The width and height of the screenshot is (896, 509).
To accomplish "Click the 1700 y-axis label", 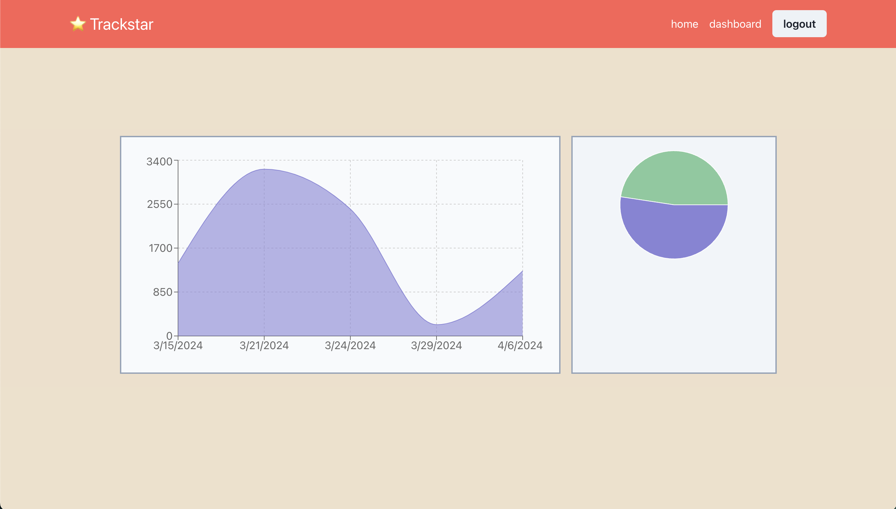I will (160, 248).
